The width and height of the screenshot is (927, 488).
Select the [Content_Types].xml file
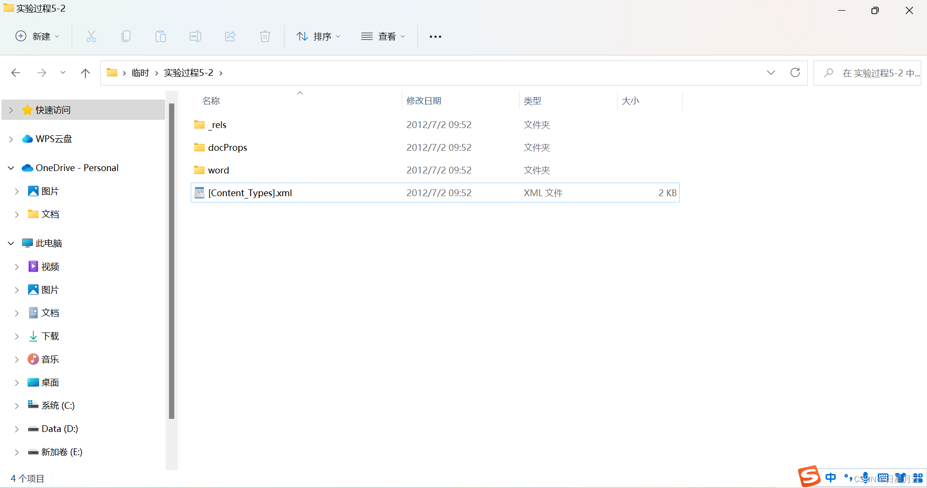pos(435,193)
